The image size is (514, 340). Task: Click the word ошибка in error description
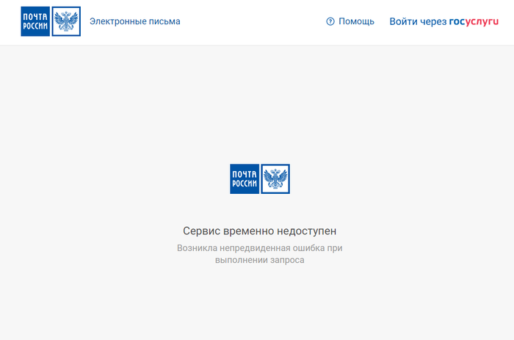click(308, 248)
